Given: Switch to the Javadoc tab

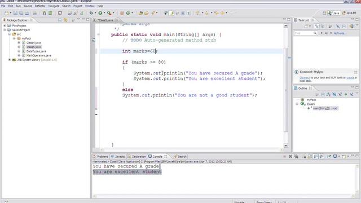Looking at the screenshot, I should coord(118,157).
